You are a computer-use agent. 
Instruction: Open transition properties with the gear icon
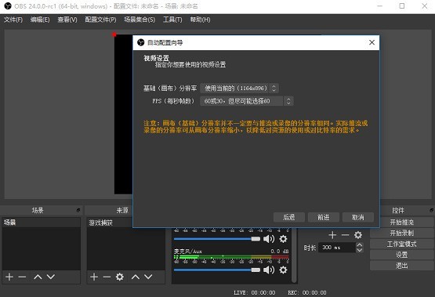(358, 235)
